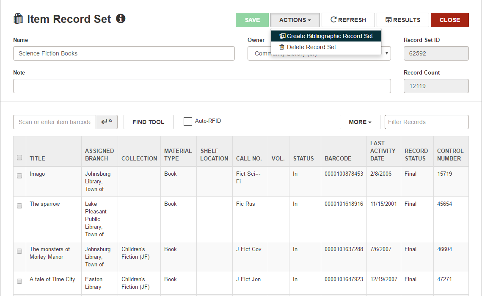
Task: Open the Actions dropdown
Action: click(x=295, y=20)
